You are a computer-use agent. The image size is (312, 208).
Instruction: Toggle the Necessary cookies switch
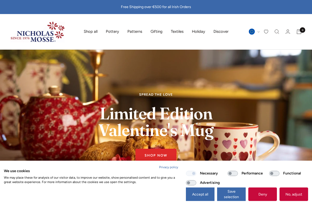click(x=191, y=173)
